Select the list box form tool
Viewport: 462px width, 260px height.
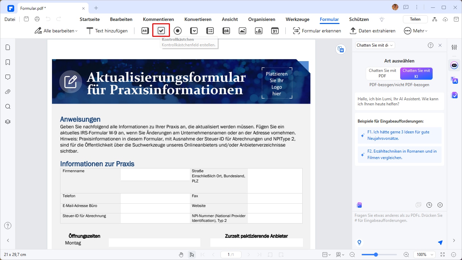point(210,31)
